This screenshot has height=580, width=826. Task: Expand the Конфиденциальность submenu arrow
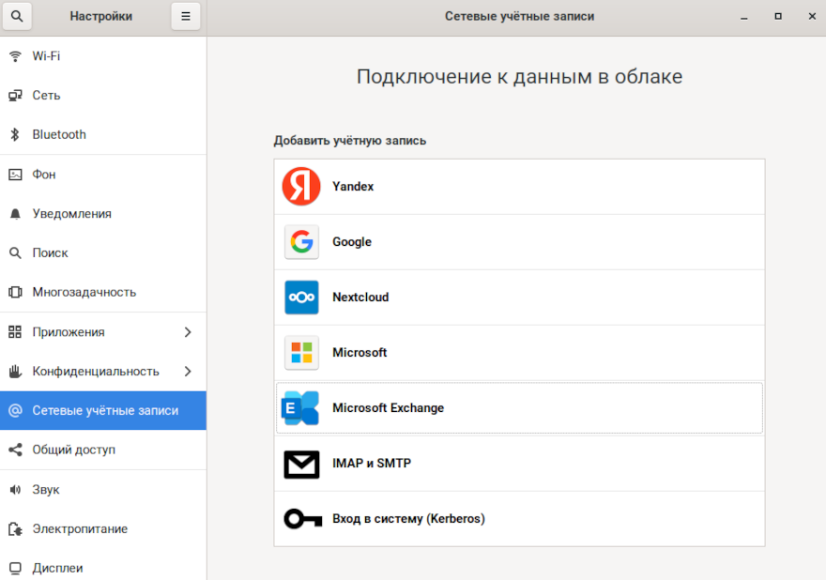point(188,372)
